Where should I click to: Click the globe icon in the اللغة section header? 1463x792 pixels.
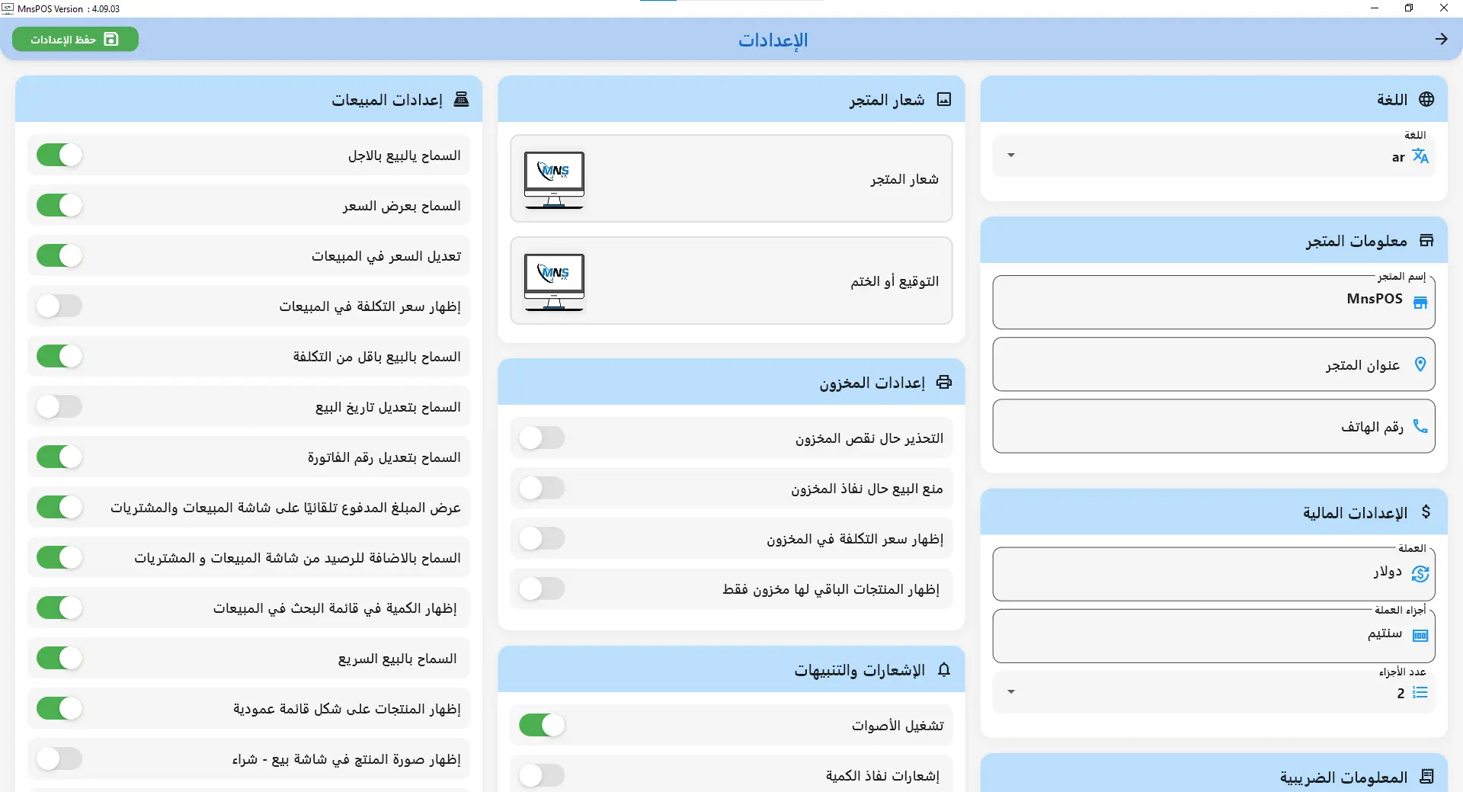[1426, 99]
